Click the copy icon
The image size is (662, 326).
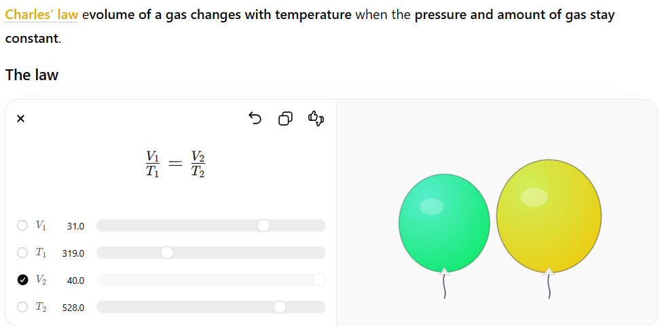click(x=285, y=119)
